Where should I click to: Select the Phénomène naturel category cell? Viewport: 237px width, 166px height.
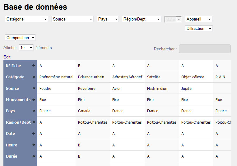click(56, 77)
